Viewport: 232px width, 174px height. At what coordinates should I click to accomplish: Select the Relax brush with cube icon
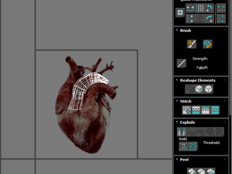[207, 44]
